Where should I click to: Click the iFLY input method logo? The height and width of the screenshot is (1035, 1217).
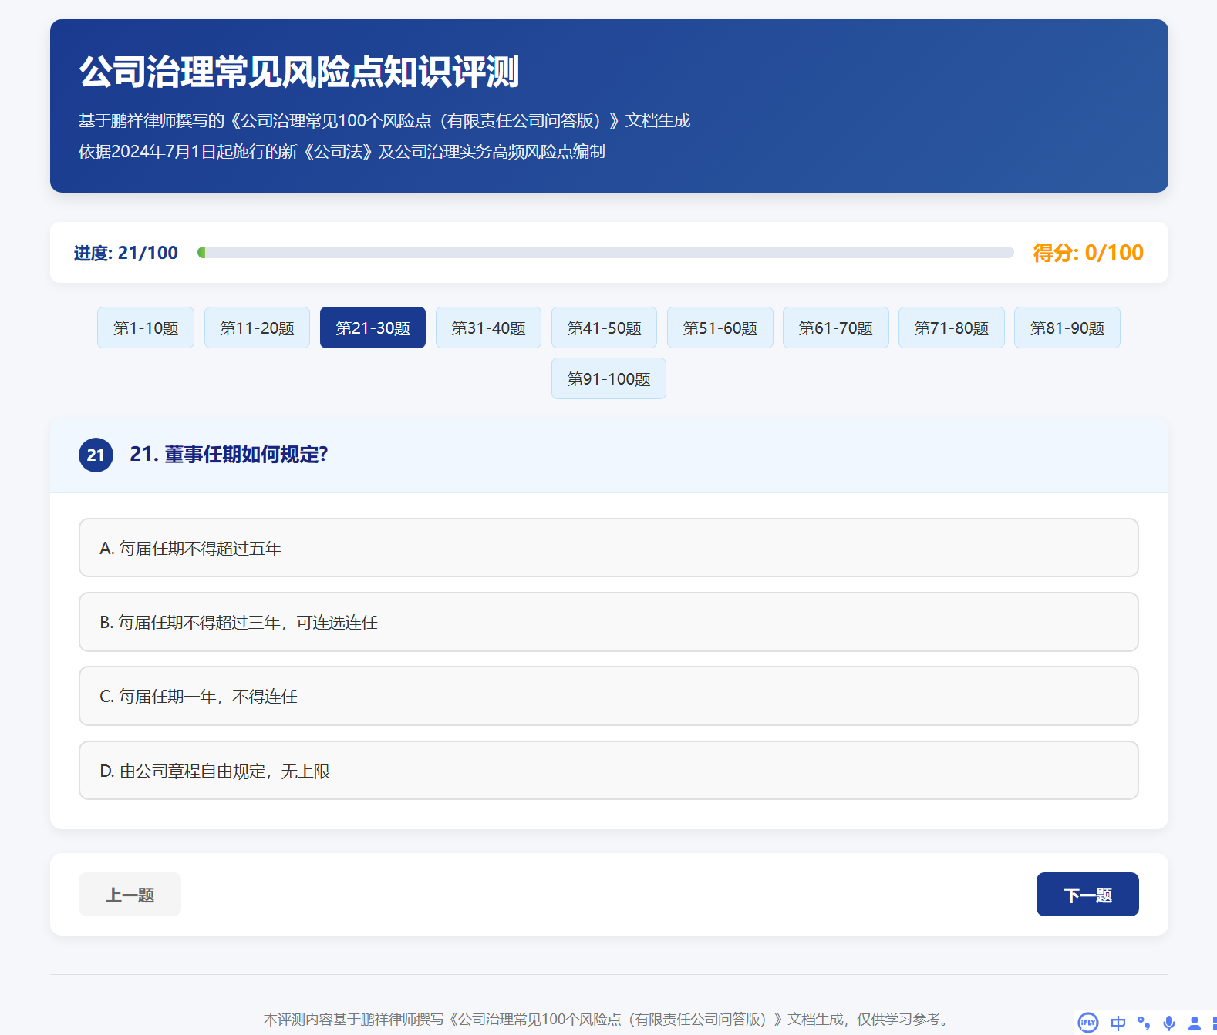[x=1087, y=1023]
